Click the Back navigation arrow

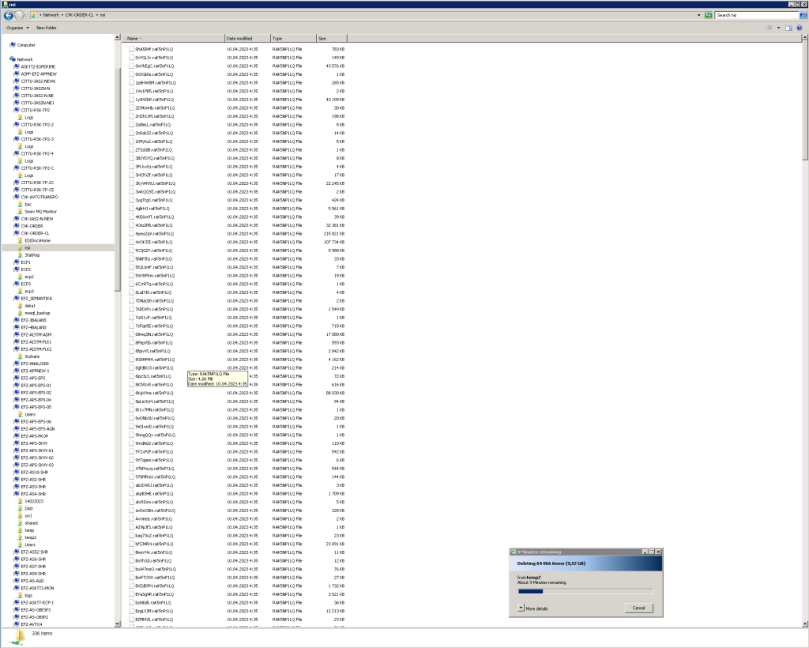[8, 15]
